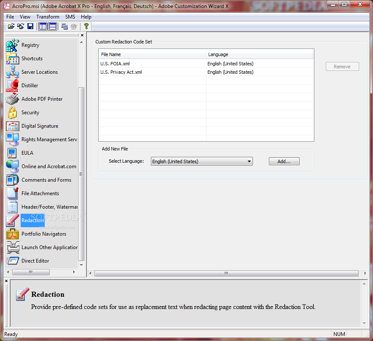Select the Redaction sidebar label

(32, 220)
